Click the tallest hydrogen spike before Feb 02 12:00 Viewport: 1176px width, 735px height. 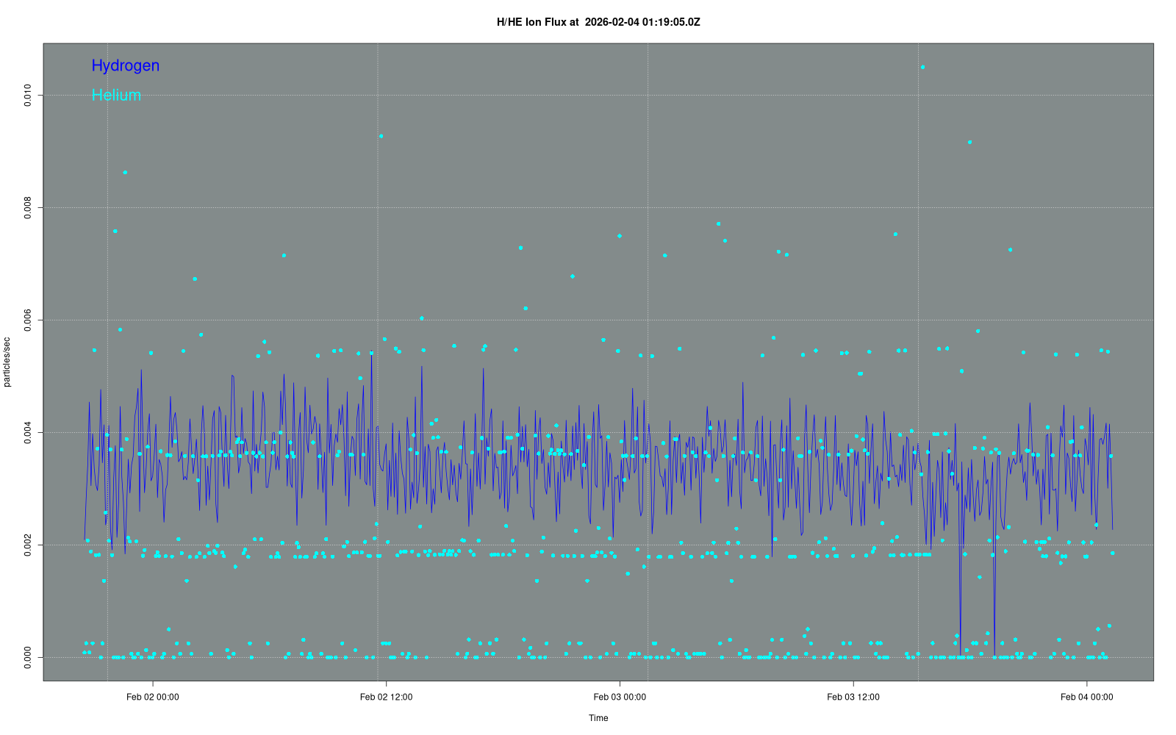click(371, 354)
